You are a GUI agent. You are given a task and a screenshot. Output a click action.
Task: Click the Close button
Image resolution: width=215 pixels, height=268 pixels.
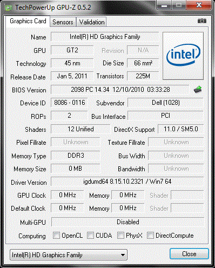pos(189,254)
